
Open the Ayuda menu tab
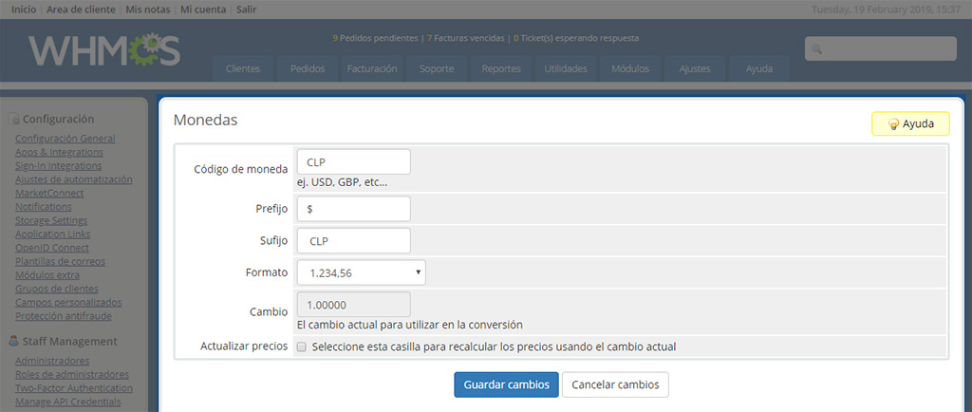click(758, 68)
